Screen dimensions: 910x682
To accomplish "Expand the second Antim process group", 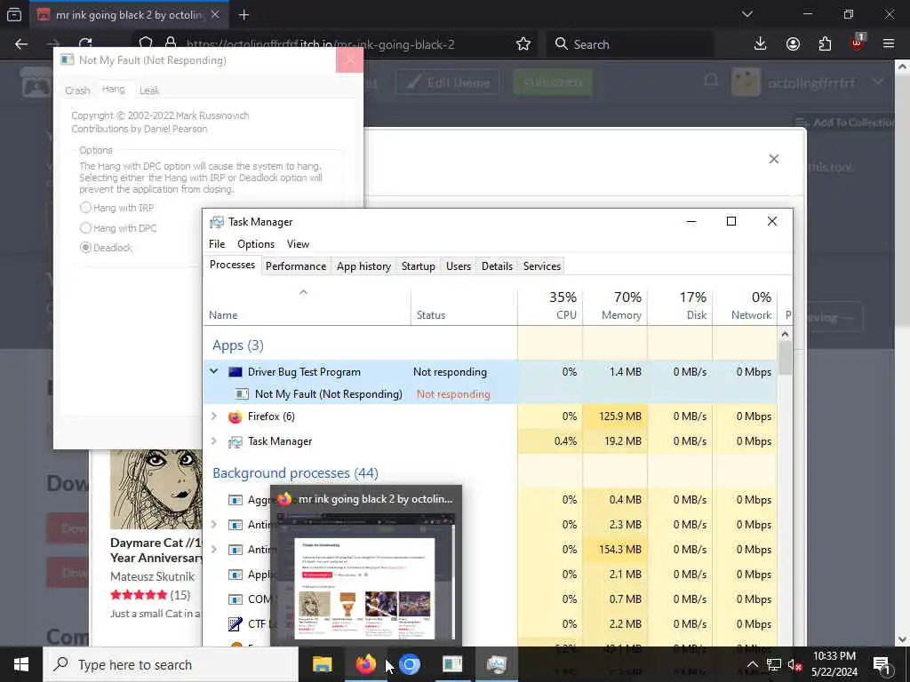I will point(214,550).
